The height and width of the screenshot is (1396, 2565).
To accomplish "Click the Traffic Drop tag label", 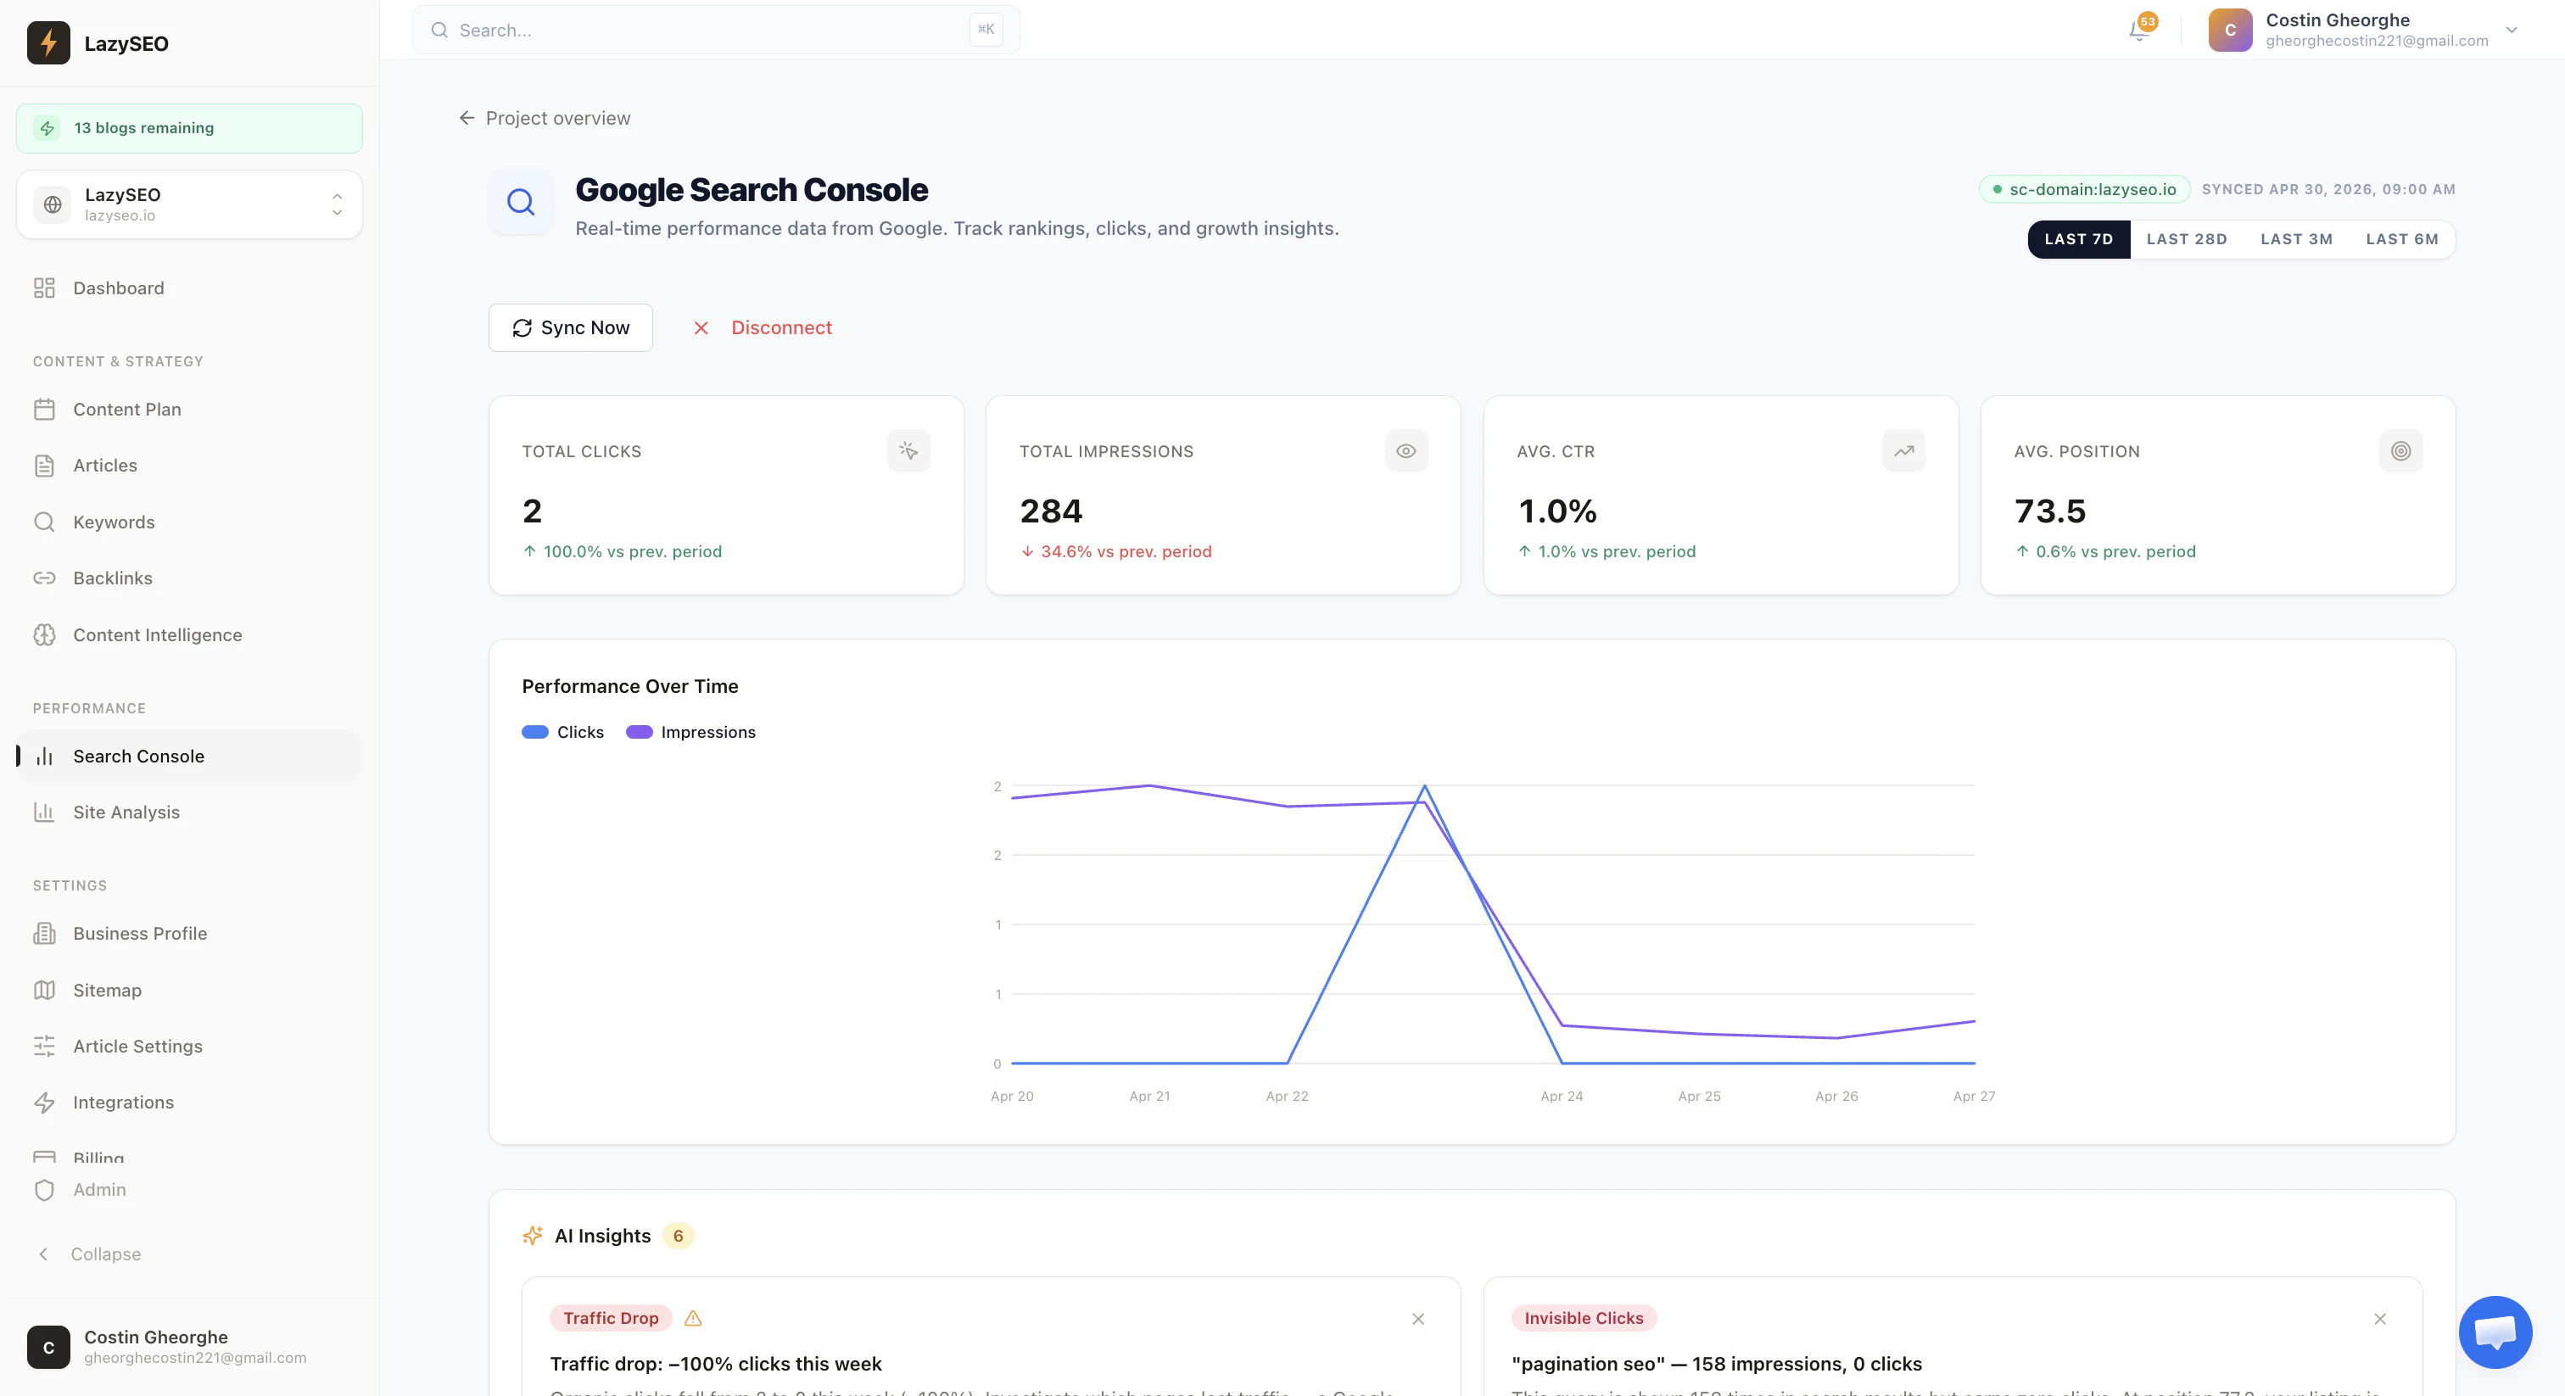I will pos(611,1318).
